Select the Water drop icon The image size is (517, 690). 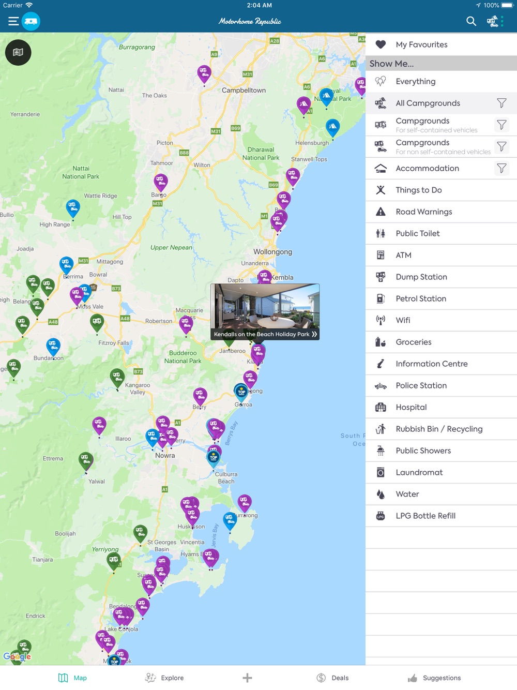tap(381, 494)
